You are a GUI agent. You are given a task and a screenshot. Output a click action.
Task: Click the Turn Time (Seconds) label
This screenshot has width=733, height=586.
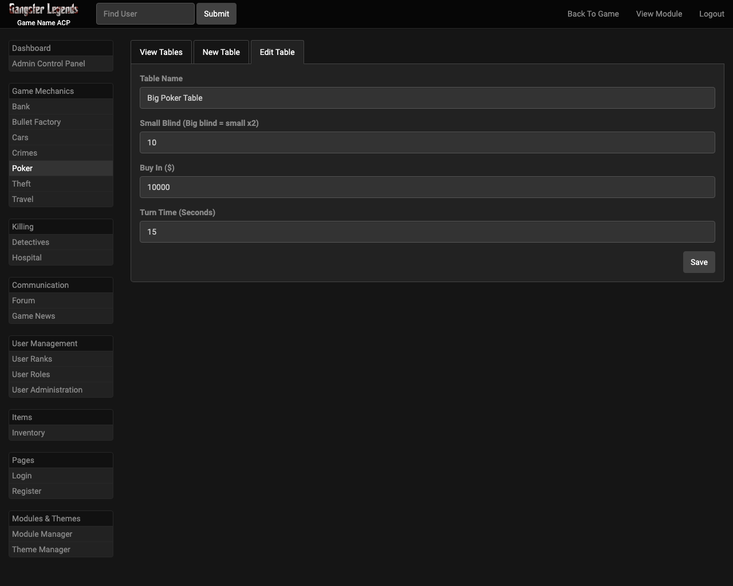(178, 212)
